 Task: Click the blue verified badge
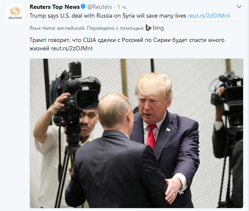pos(83,7)
